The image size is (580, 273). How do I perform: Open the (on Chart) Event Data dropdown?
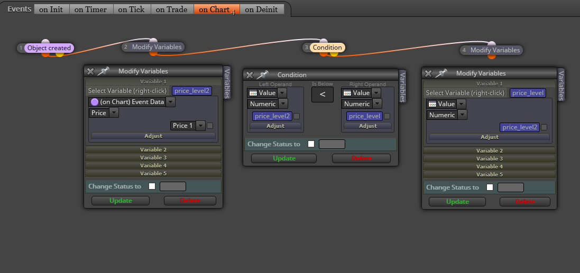coord(171,102)
